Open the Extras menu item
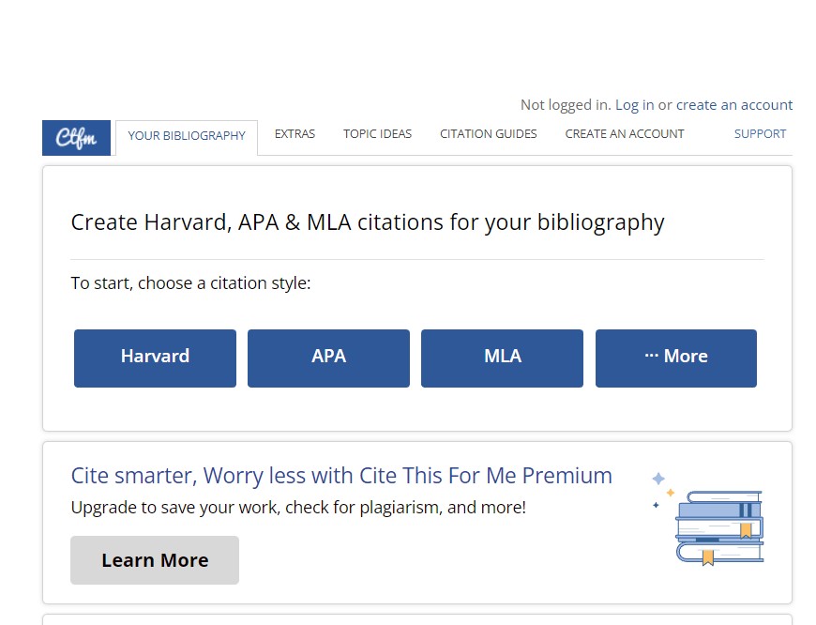 [x=295, y=134]
